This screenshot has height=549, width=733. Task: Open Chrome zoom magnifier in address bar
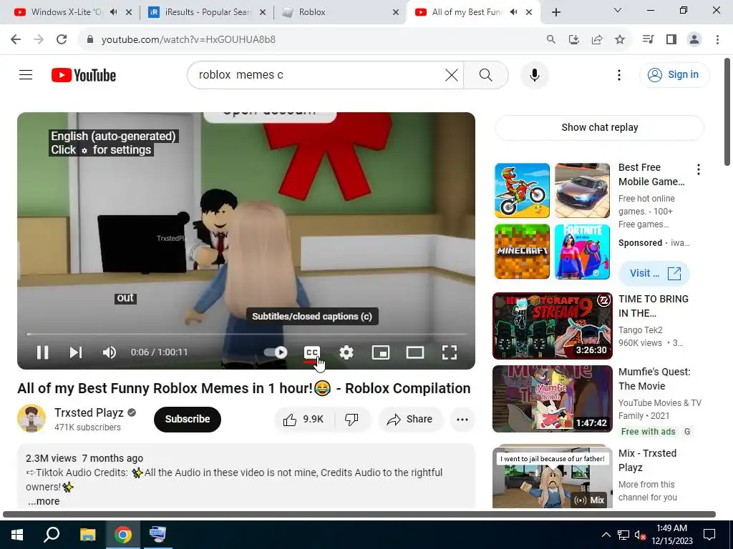(551, 40)
